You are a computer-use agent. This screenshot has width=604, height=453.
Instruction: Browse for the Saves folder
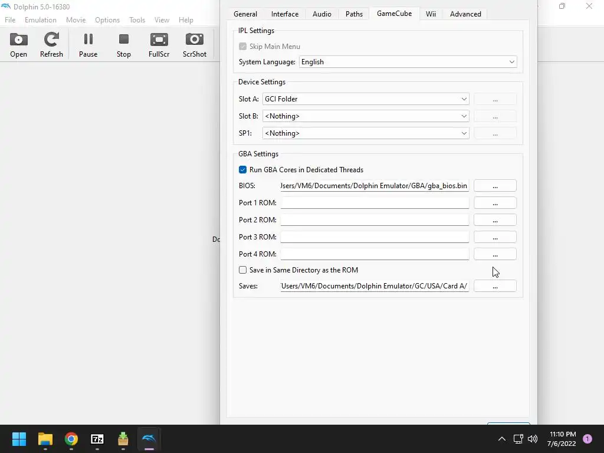[x=495, y=286]
